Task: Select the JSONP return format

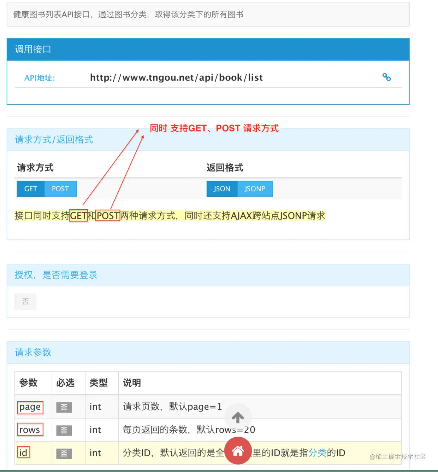Action: coord(255,188)
